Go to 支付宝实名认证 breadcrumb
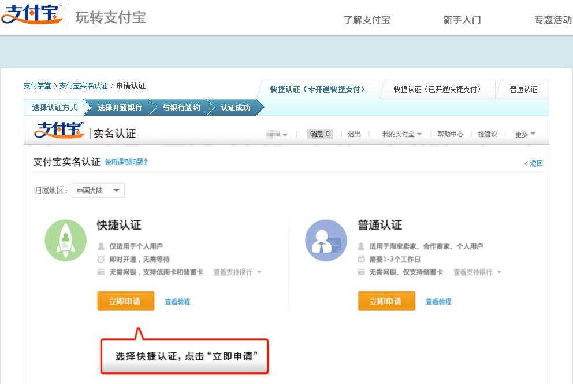 pyautogui.click(x=83, y=86)
